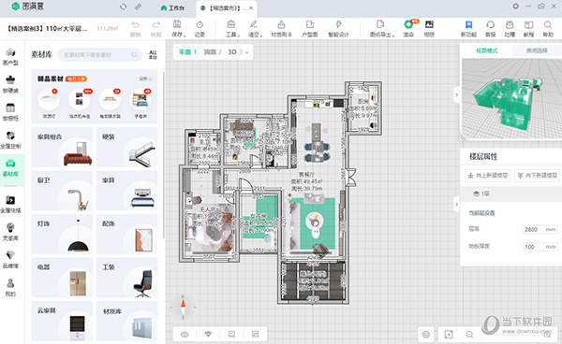Switch to the 平面 1 plan view
562x344 pixels.
coord(187,52)
